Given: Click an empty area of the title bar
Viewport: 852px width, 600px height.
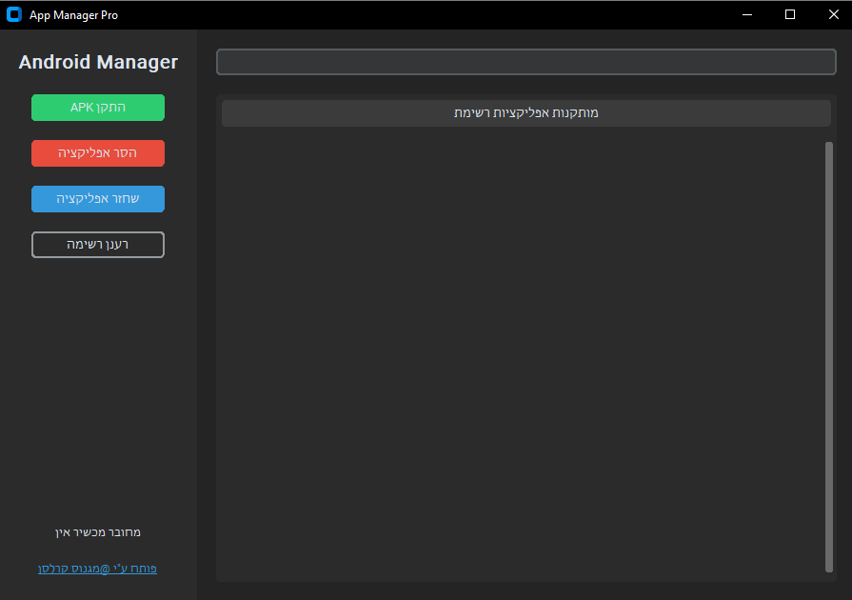Looking at the screenshot, I should (428, 14).
